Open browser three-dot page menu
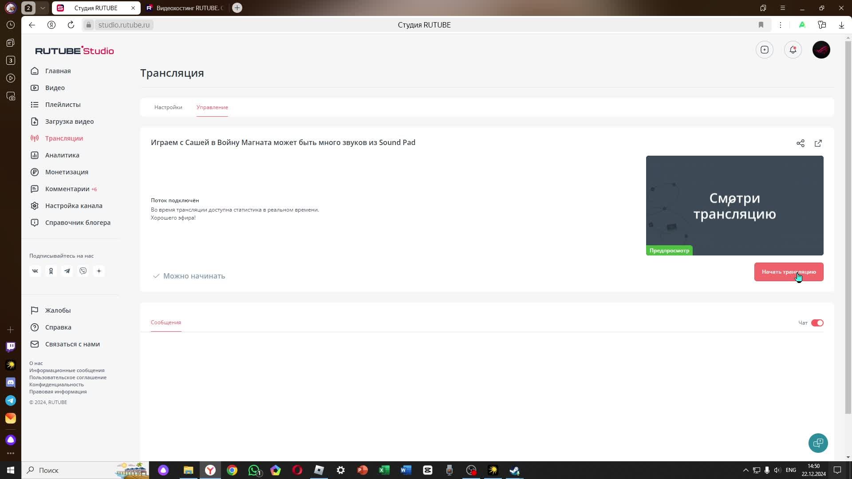The width and height of the screenshot is (852, 479). pos(781,25)
